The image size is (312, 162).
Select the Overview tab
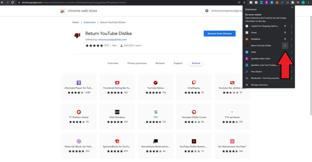113,63
